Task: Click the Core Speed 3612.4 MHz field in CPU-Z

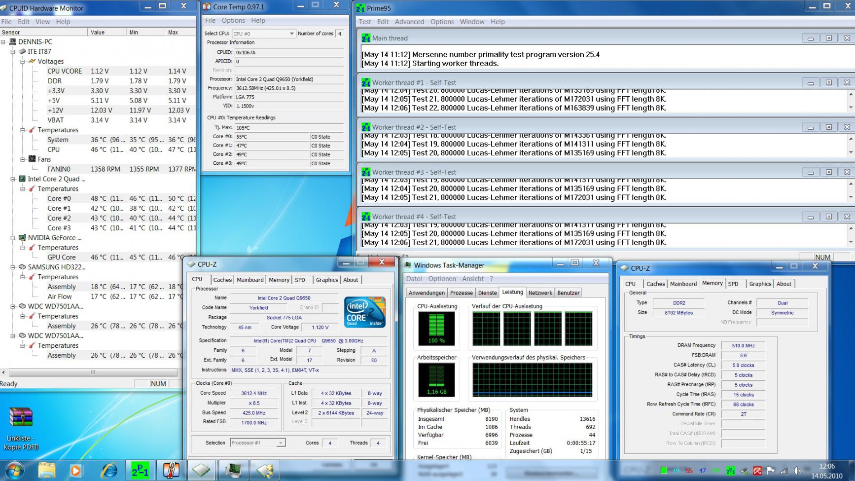Action: pos(254,393)
